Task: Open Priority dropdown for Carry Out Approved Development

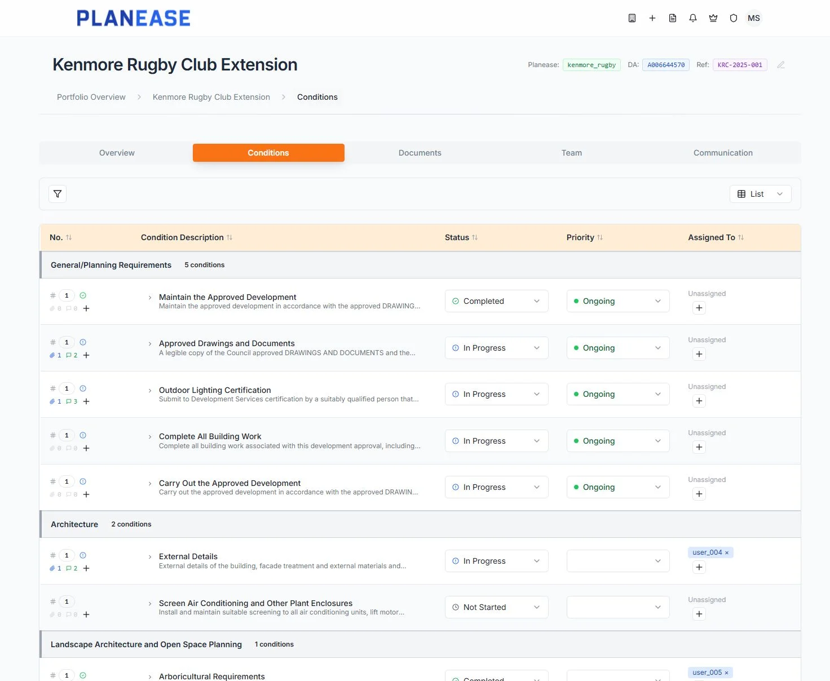Action: (x=618, y=487)
